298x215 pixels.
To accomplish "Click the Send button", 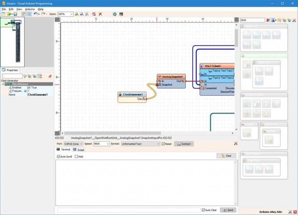I will pyautogui.click(x=228, y=210).
